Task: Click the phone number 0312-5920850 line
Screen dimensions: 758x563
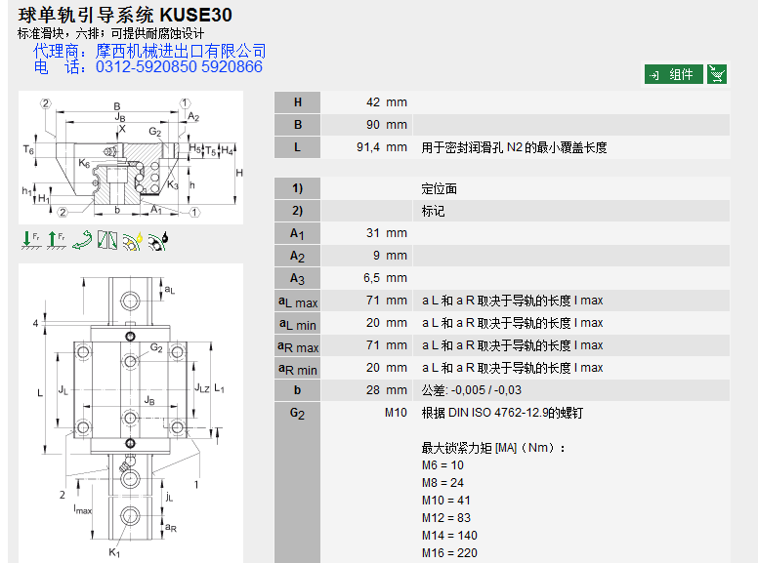Action: click(x=148, y=67)
